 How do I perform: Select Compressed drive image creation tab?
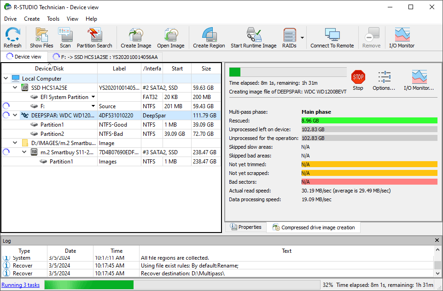(314, 227)
